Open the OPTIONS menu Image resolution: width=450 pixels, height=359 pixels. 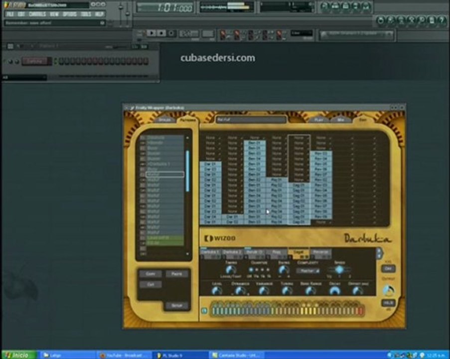(x=69, y=14)
